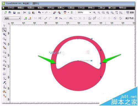
Task: Click the Zoom to page height icon
Action: (x=121, y=12)
